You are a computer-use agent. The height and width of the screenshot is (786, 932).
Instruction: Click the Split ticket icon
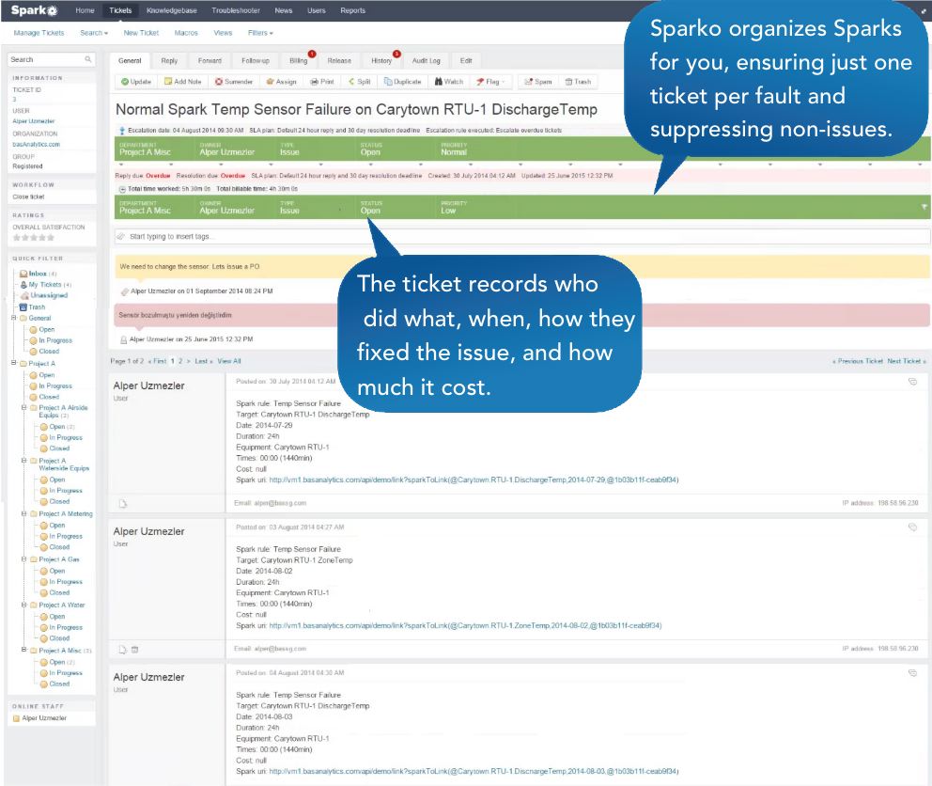click(x=351, y=82)
